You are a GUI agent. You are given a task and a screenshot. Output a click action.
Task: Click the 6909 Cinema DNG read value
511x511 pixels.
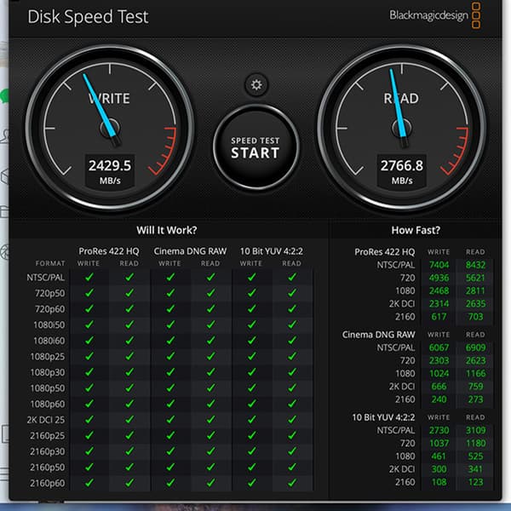point(475,347)
